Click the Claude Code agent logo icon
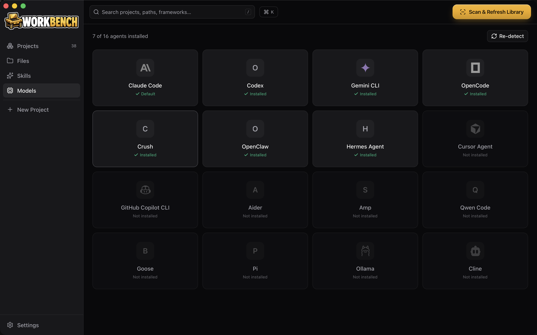This screenshot has width=537, height=335. [145, 68]
